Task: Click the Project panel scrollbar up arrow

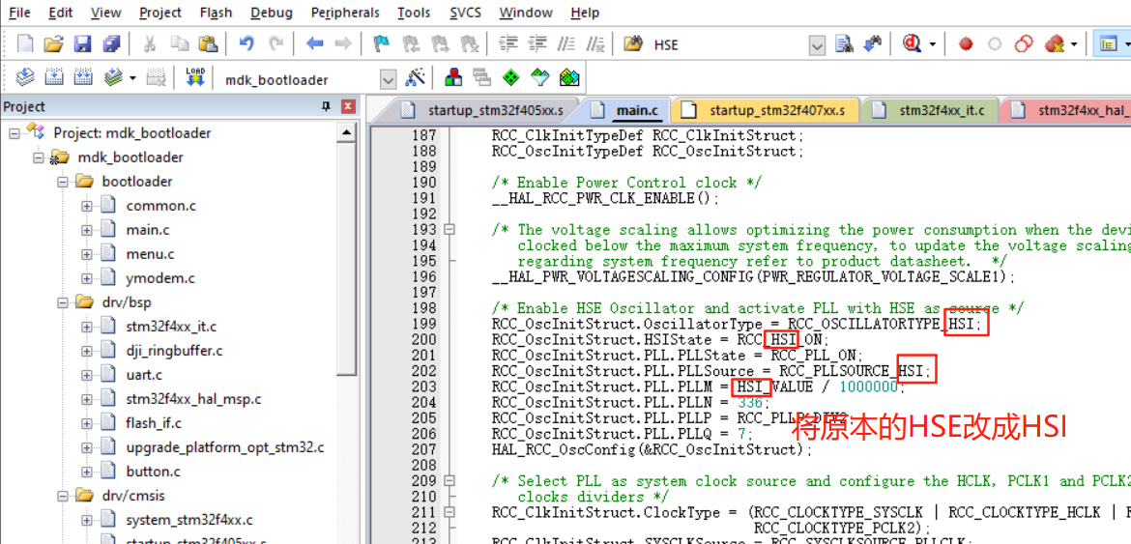Action: point(347,132)
